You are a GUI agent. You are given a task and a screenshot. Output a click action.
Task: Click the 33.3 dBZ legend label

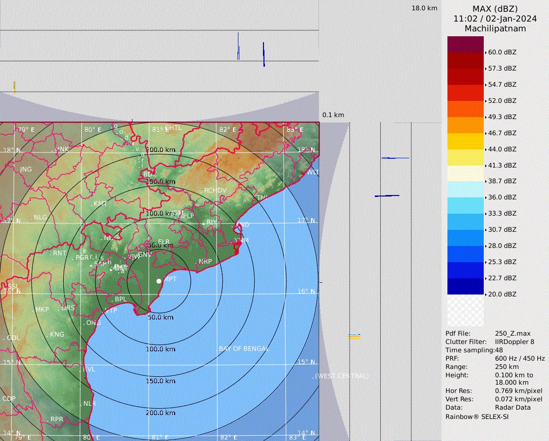click(x=502, y=213)
